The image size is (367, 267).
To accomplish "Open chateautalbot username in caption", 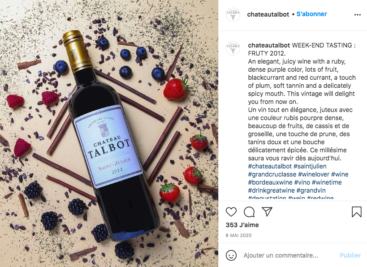I will [x=269, y=45].
